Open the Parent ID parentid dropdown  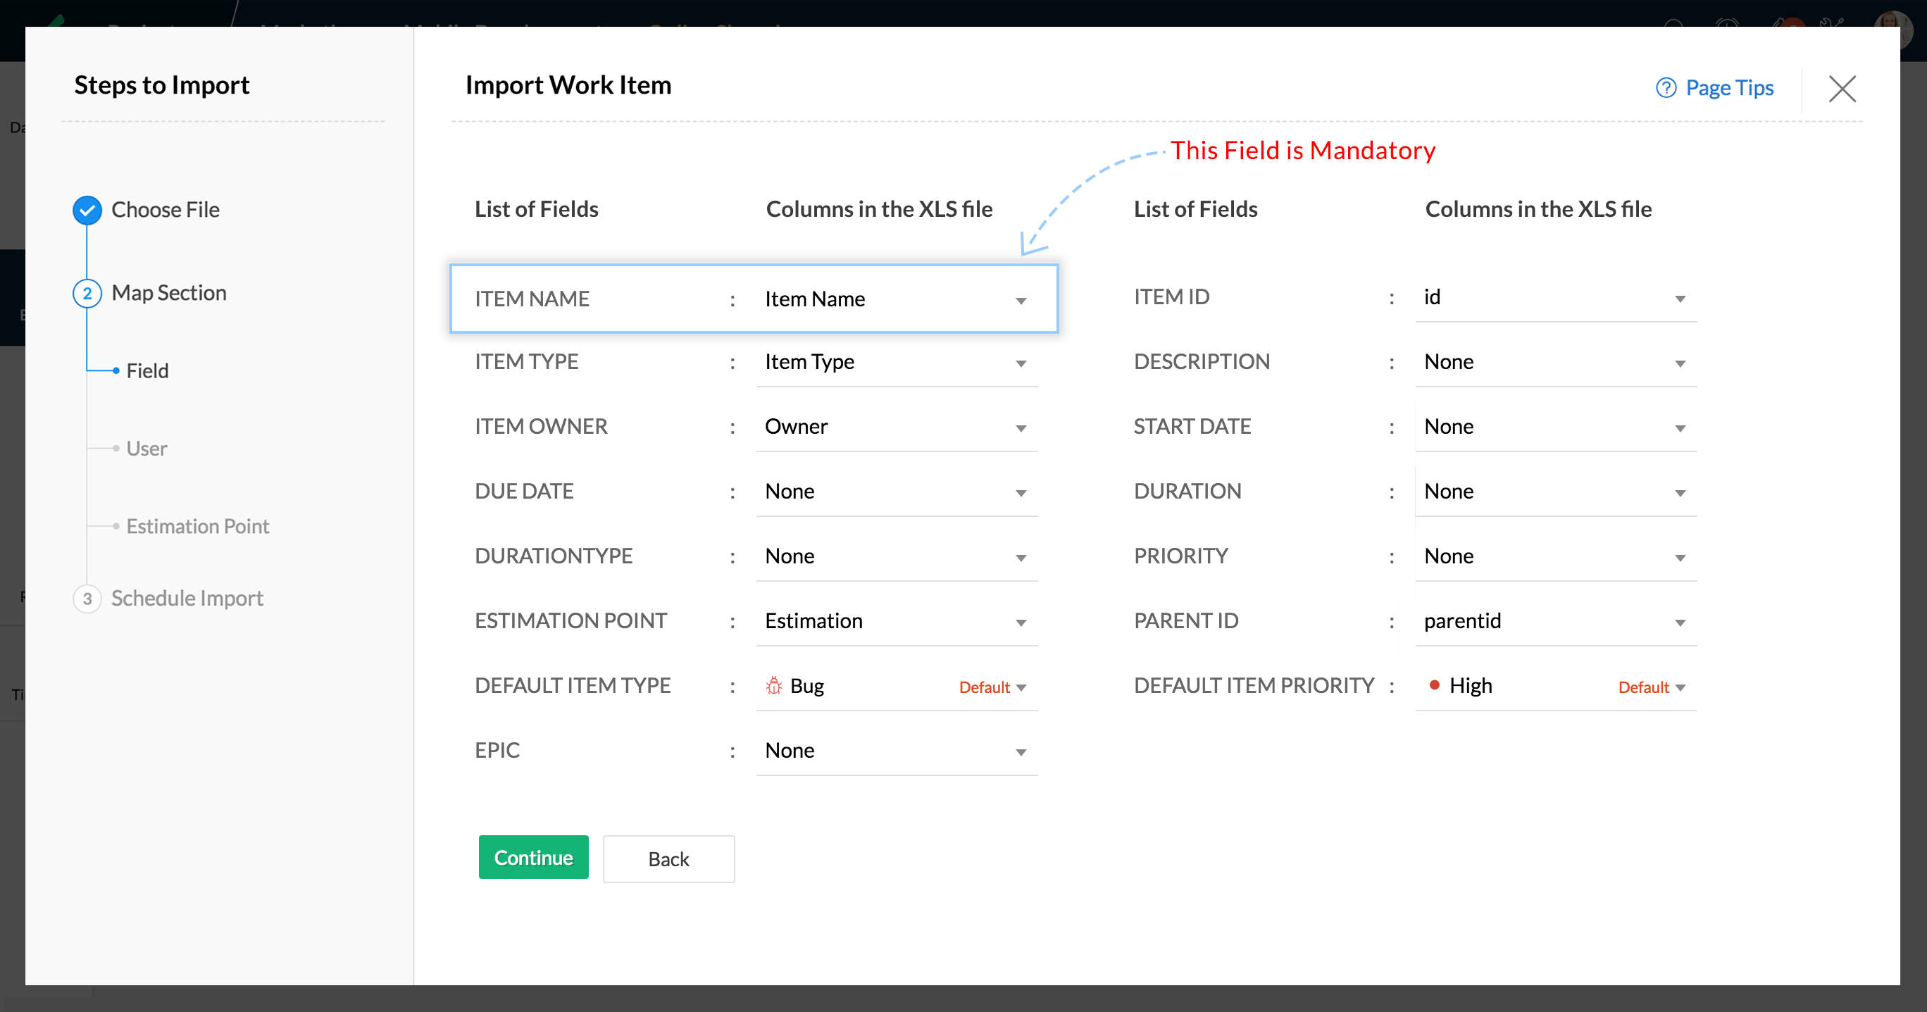[1679, 623]
